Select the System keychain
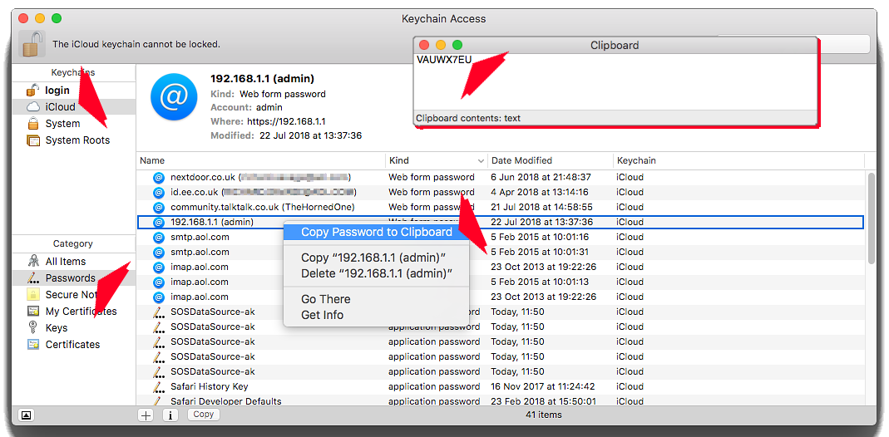This screenshot has height=437, width=889. point(62,124)
